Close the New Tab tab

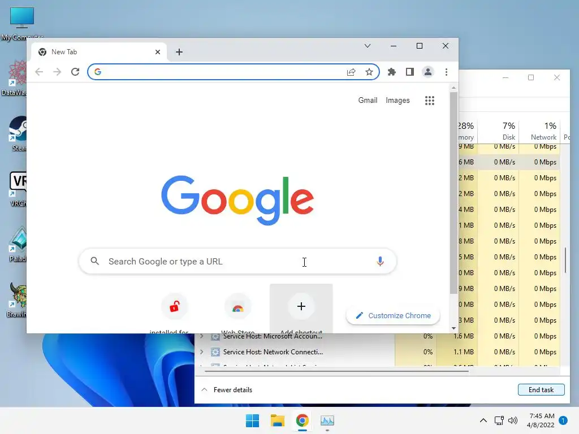[158, 52]
